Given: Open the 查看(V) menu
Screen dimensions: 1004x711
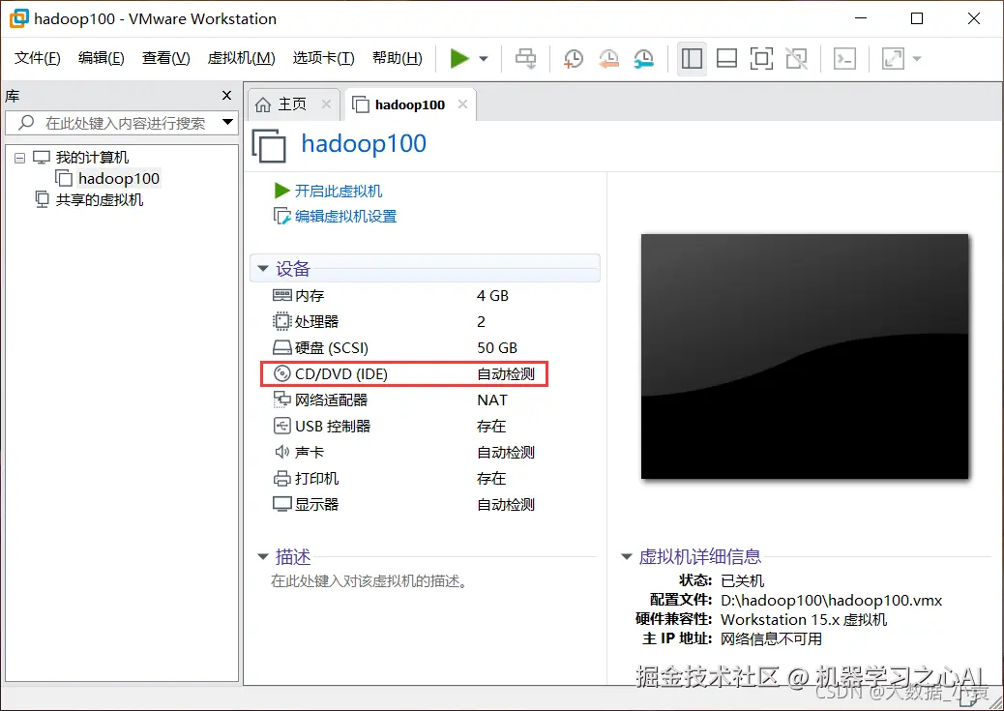Looking at the screenshot, I should click(x=165, y=58).
